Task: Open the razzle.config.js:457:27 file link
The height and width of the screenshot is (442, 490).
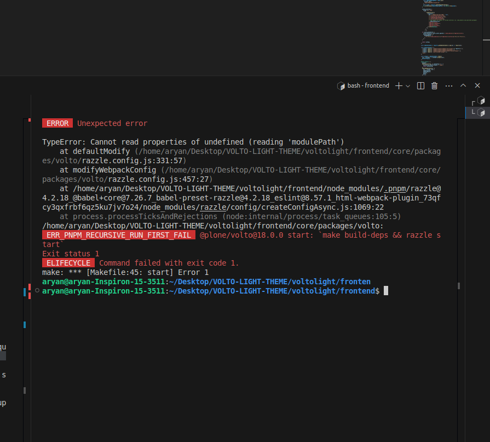Action: point(158,180)
